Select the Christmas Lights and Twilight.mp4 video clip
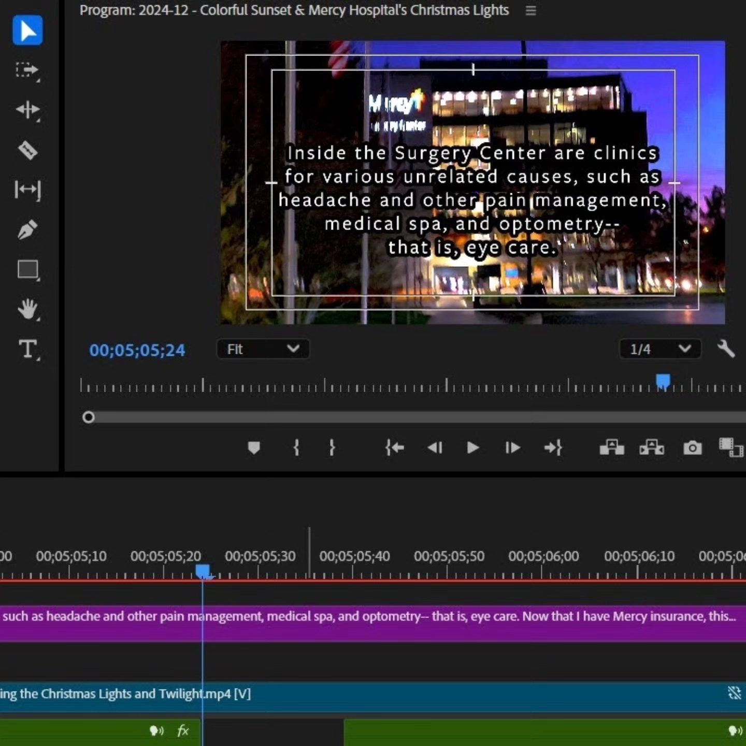746x746 pixels. point(373,697)
